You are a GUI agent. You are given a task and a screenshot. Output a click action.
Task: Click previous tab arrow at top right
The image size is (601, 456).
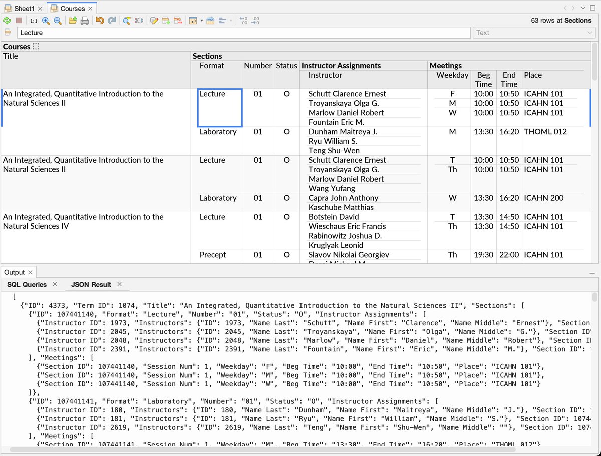[565, 8]
